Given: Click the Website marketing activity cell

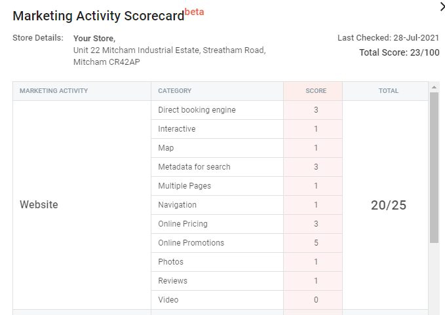Looking at the screenshot, I should point(82,205).
